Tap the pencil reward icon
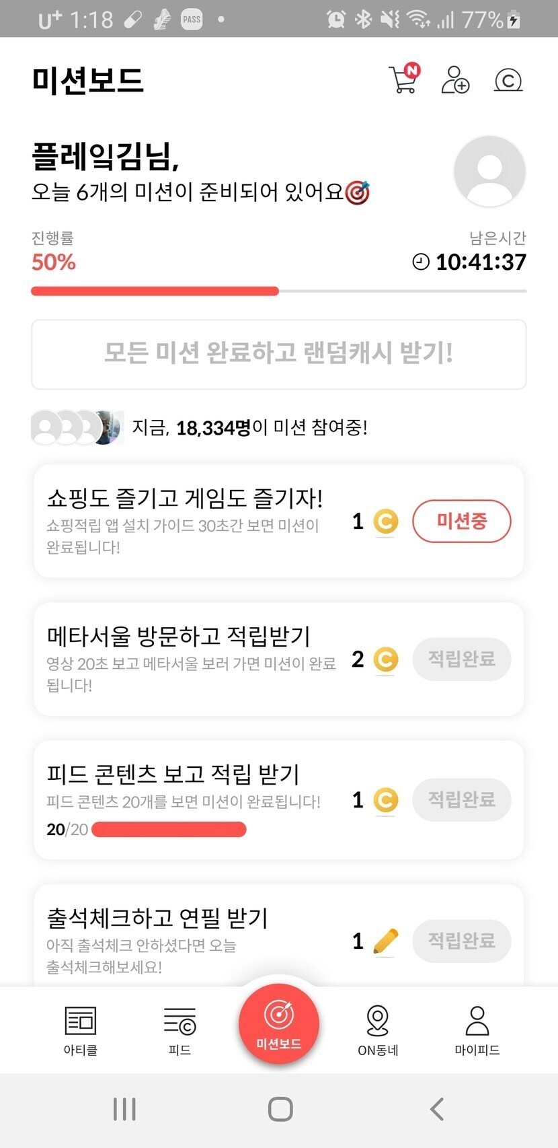This screenshot has width=558, height=1148. click(385, 941)
